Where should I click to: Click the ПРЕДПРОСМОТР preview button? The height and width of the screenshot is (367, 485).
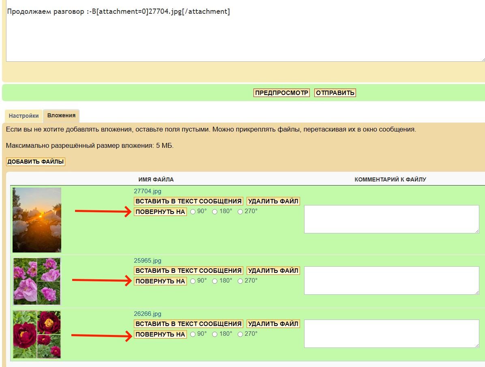281,93
